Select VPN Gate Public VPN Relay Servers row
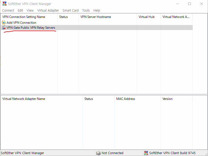The image size is (208, 156). click(x=97, y=28)
